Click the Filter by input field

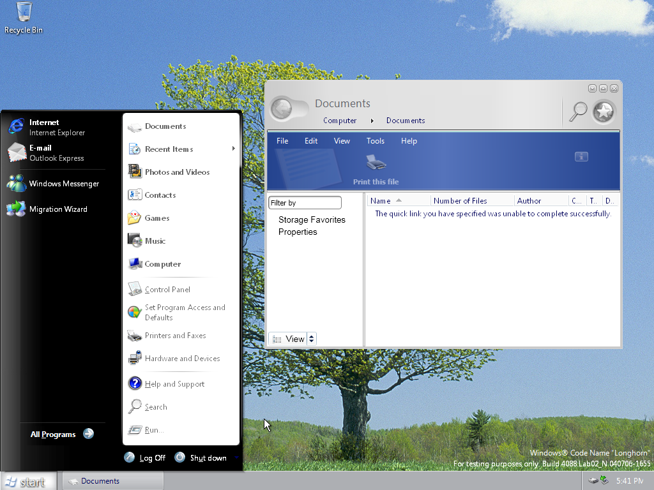point(305,203)
